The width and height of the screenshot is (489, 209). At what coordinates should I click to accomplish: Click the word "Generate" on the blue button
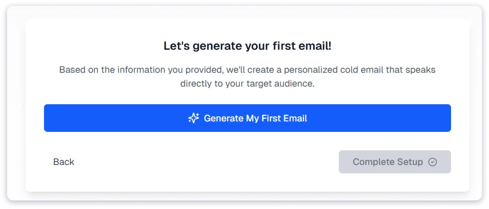tap(223, 118)
